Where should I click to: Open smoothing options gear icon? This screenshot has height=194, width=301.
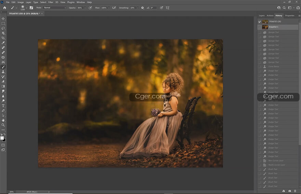tap(142, 8)
